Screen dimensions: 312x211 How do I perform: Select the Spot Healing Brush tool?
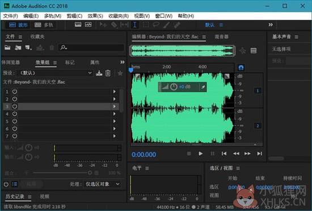(176, 24)
